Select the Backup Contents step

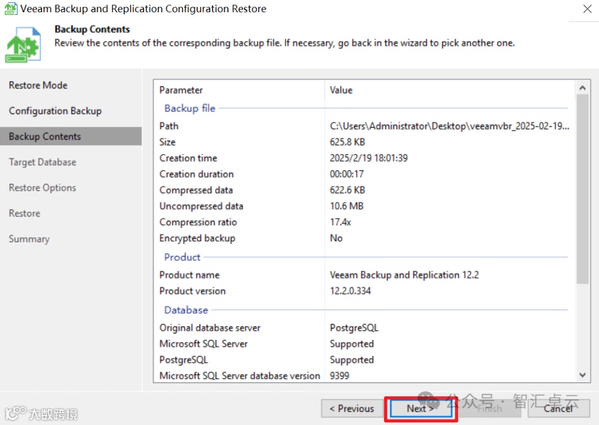pyautogui.click(x=70, y=136)
